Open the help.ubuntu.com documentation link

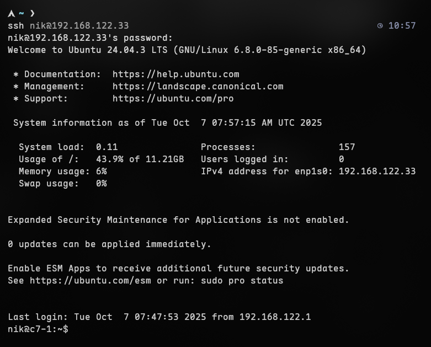point(175,74)
